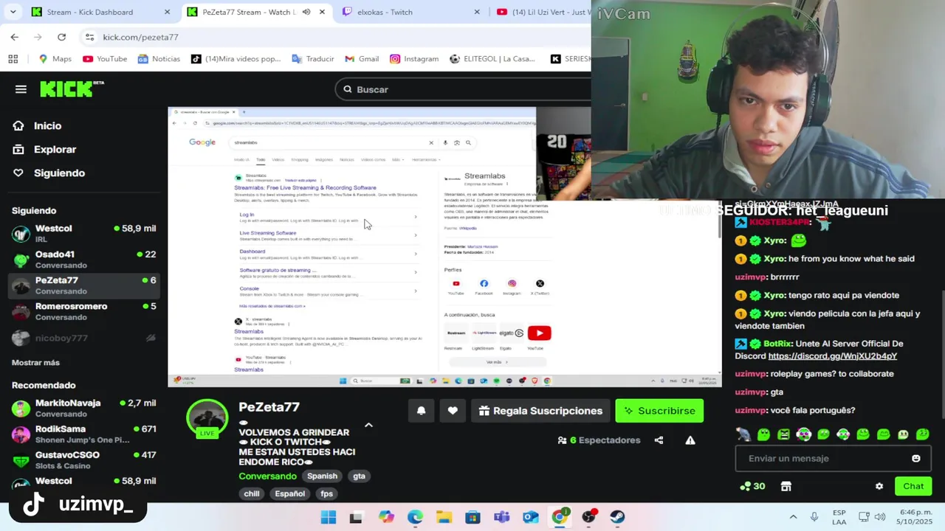
Task: Enable notifications with bell icon
Action: pos(421,411)
